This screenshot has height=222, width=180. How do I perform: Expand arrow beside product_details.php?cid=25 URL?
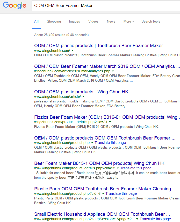(118, 168)
